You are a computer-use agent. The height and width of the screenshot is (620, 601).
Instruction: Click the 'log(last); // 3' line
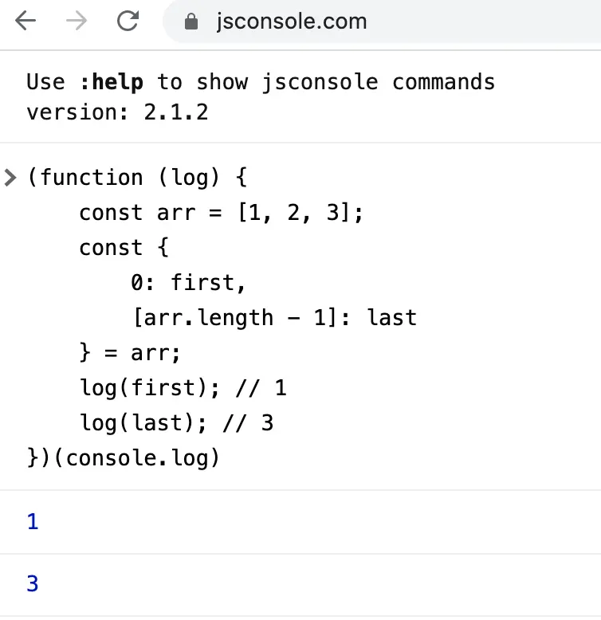click(x=176, y=422)
